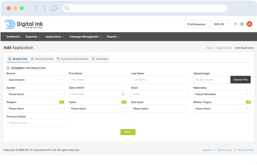Image resolution: width=257 pixels, height=165 pixels.
Task: Open the Campaign Management menu
Action: pos(85,37)
